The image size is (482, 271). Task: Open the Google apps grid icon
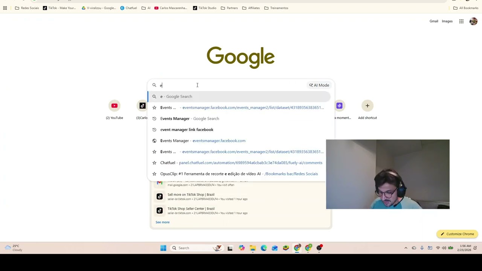coord(461,21)
